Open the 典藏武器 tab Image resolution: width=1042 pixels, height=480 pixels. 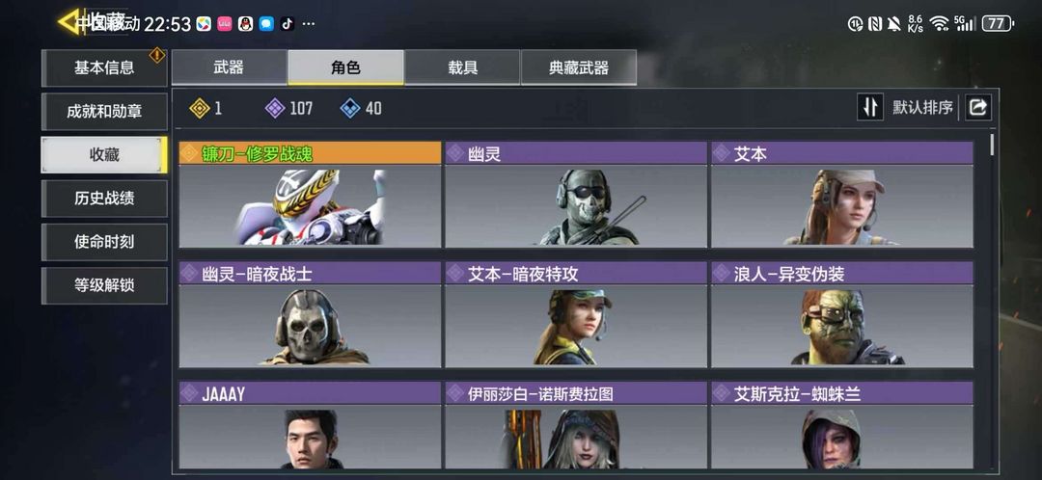579,67
